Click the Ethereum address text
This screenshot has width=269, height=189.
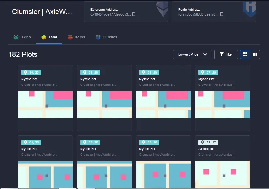(111, 14)
